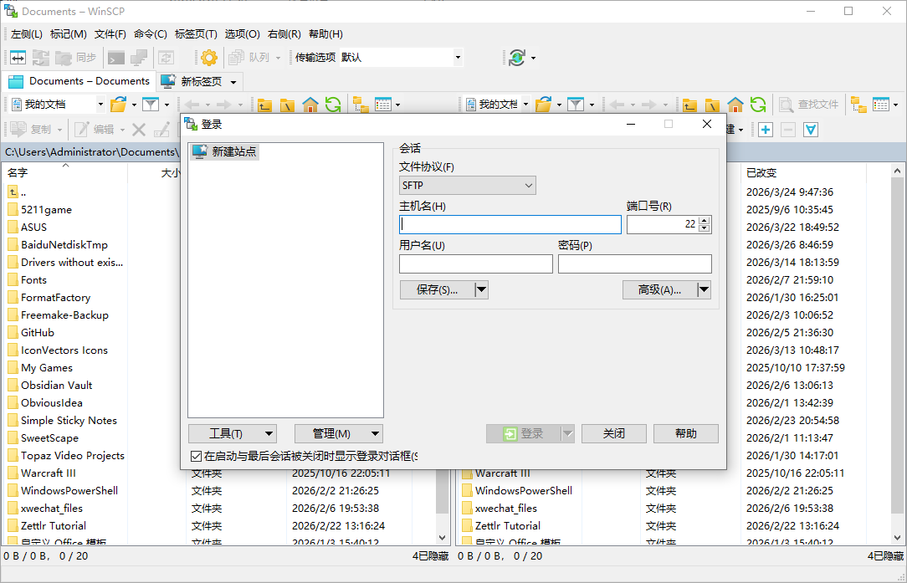Click inside the 主机名 host name field
Viewport: 907px width, 583px height.
point(510,224)
